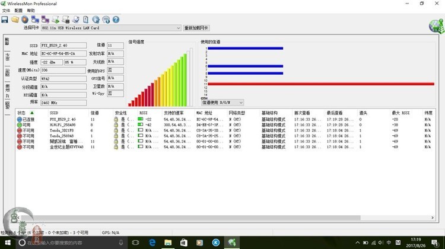Image resolution: width=445 pixels, height=249 pixels.
Task: Click the -42 RSSI value
Action: 148,124
